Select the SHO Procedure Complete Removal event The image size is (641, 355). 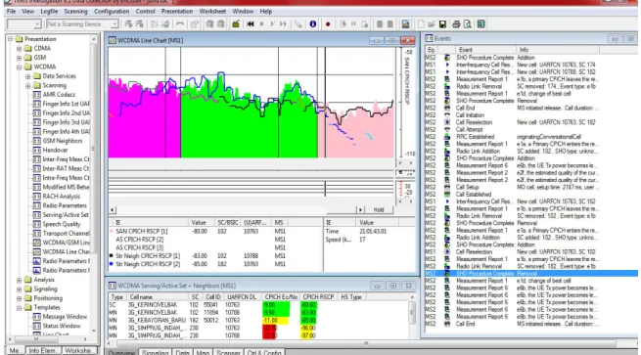click(531, 273)
